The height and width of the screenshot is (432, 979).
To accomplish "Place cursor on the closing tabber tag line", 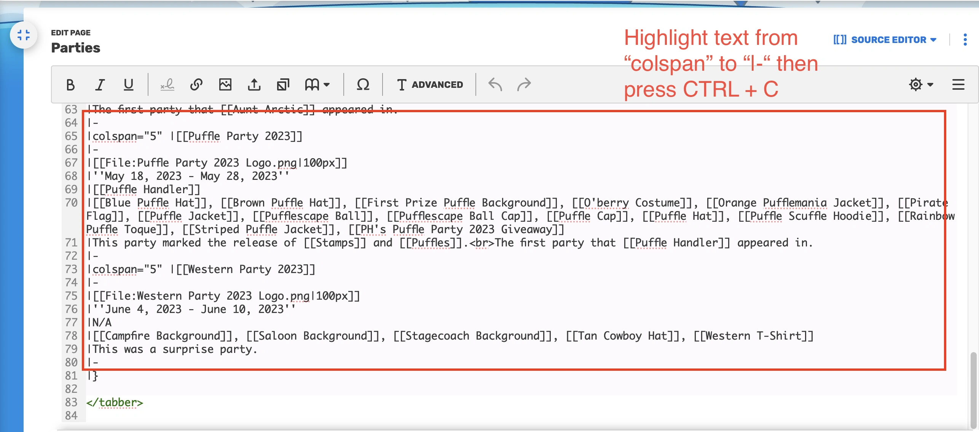I will tap(115, 402).
